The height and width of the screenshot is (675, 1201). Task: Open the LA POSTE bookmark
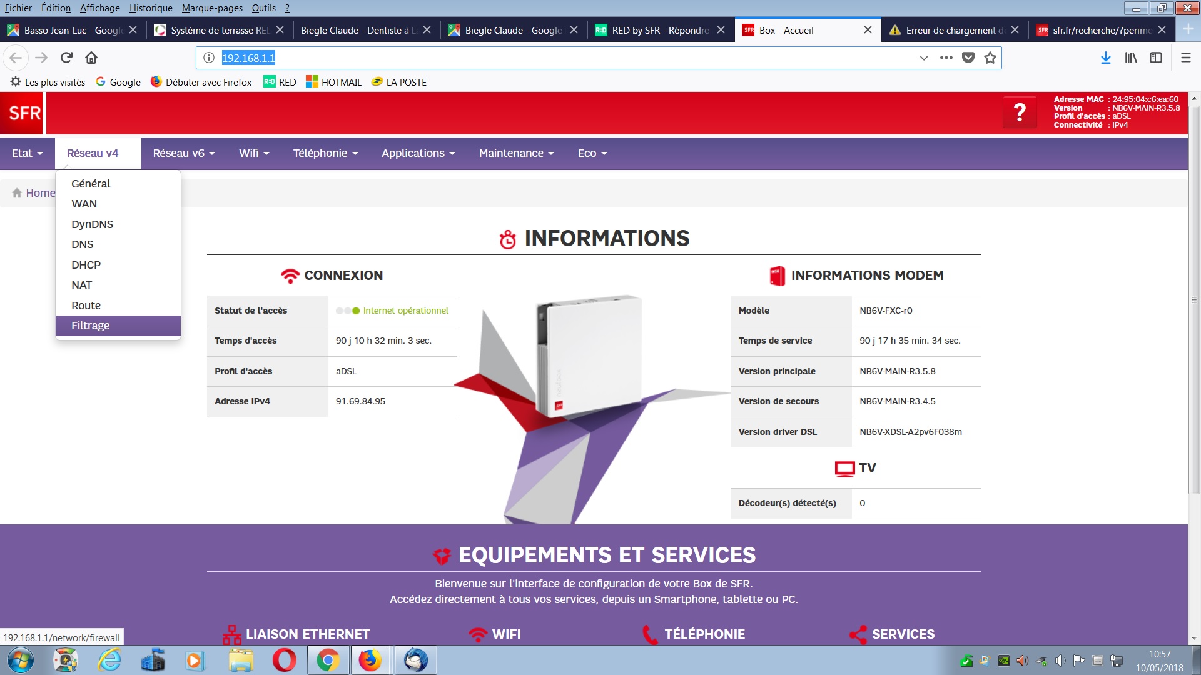399,82
